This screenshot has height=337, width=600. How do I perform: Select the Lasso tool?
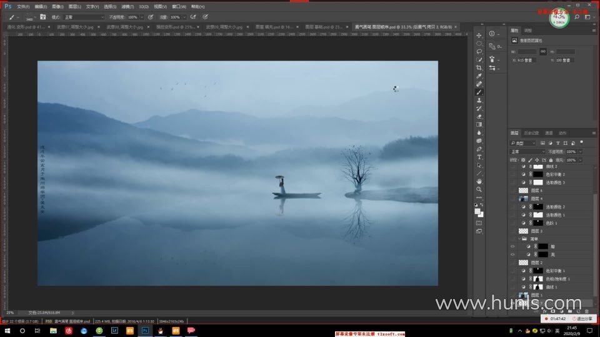pyautogui.click(x=479, y=51)
